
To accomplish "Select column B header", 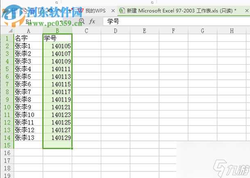I will click(57, 30).
